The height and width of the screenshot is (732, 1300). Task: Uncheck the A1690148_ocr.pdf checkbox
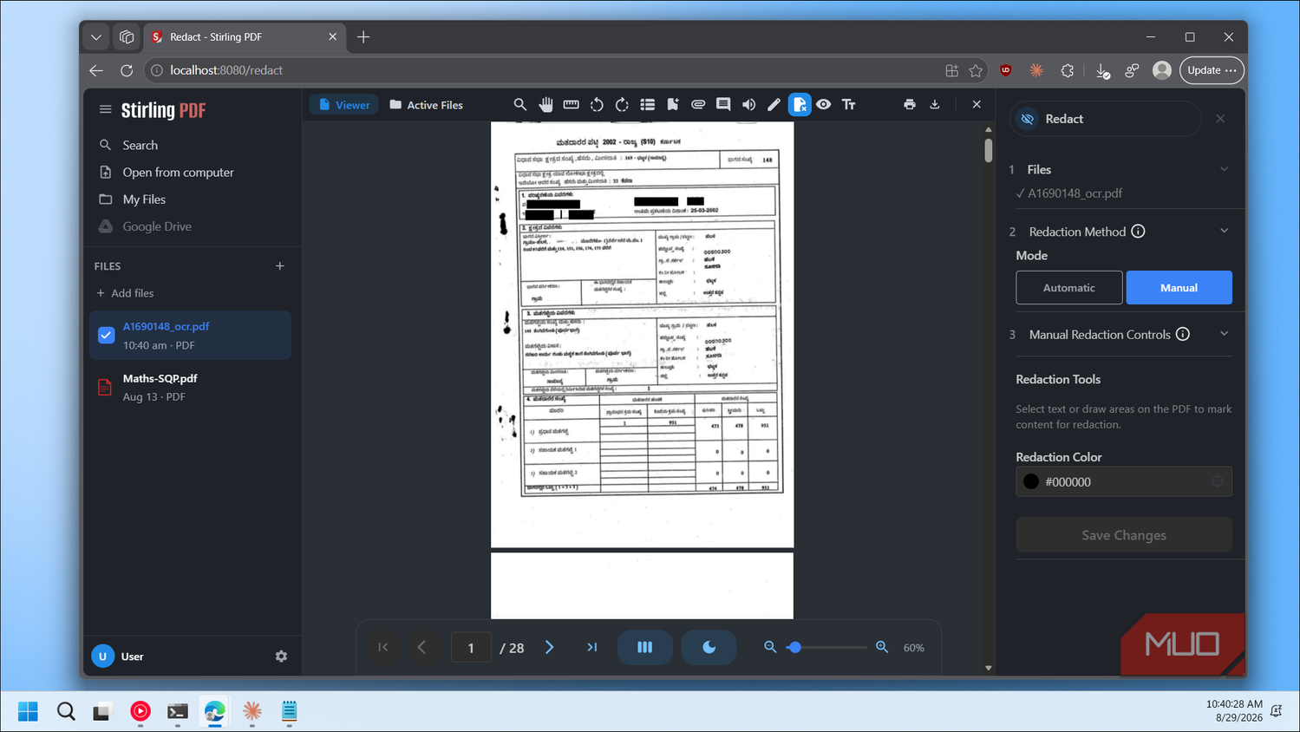pyautogui.click(x=106, y=335)
